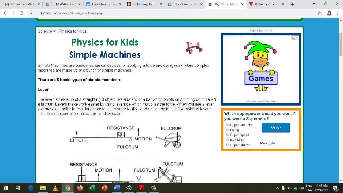Open Word from taskbar
343x193 pixels.
(x=116, y=188)
